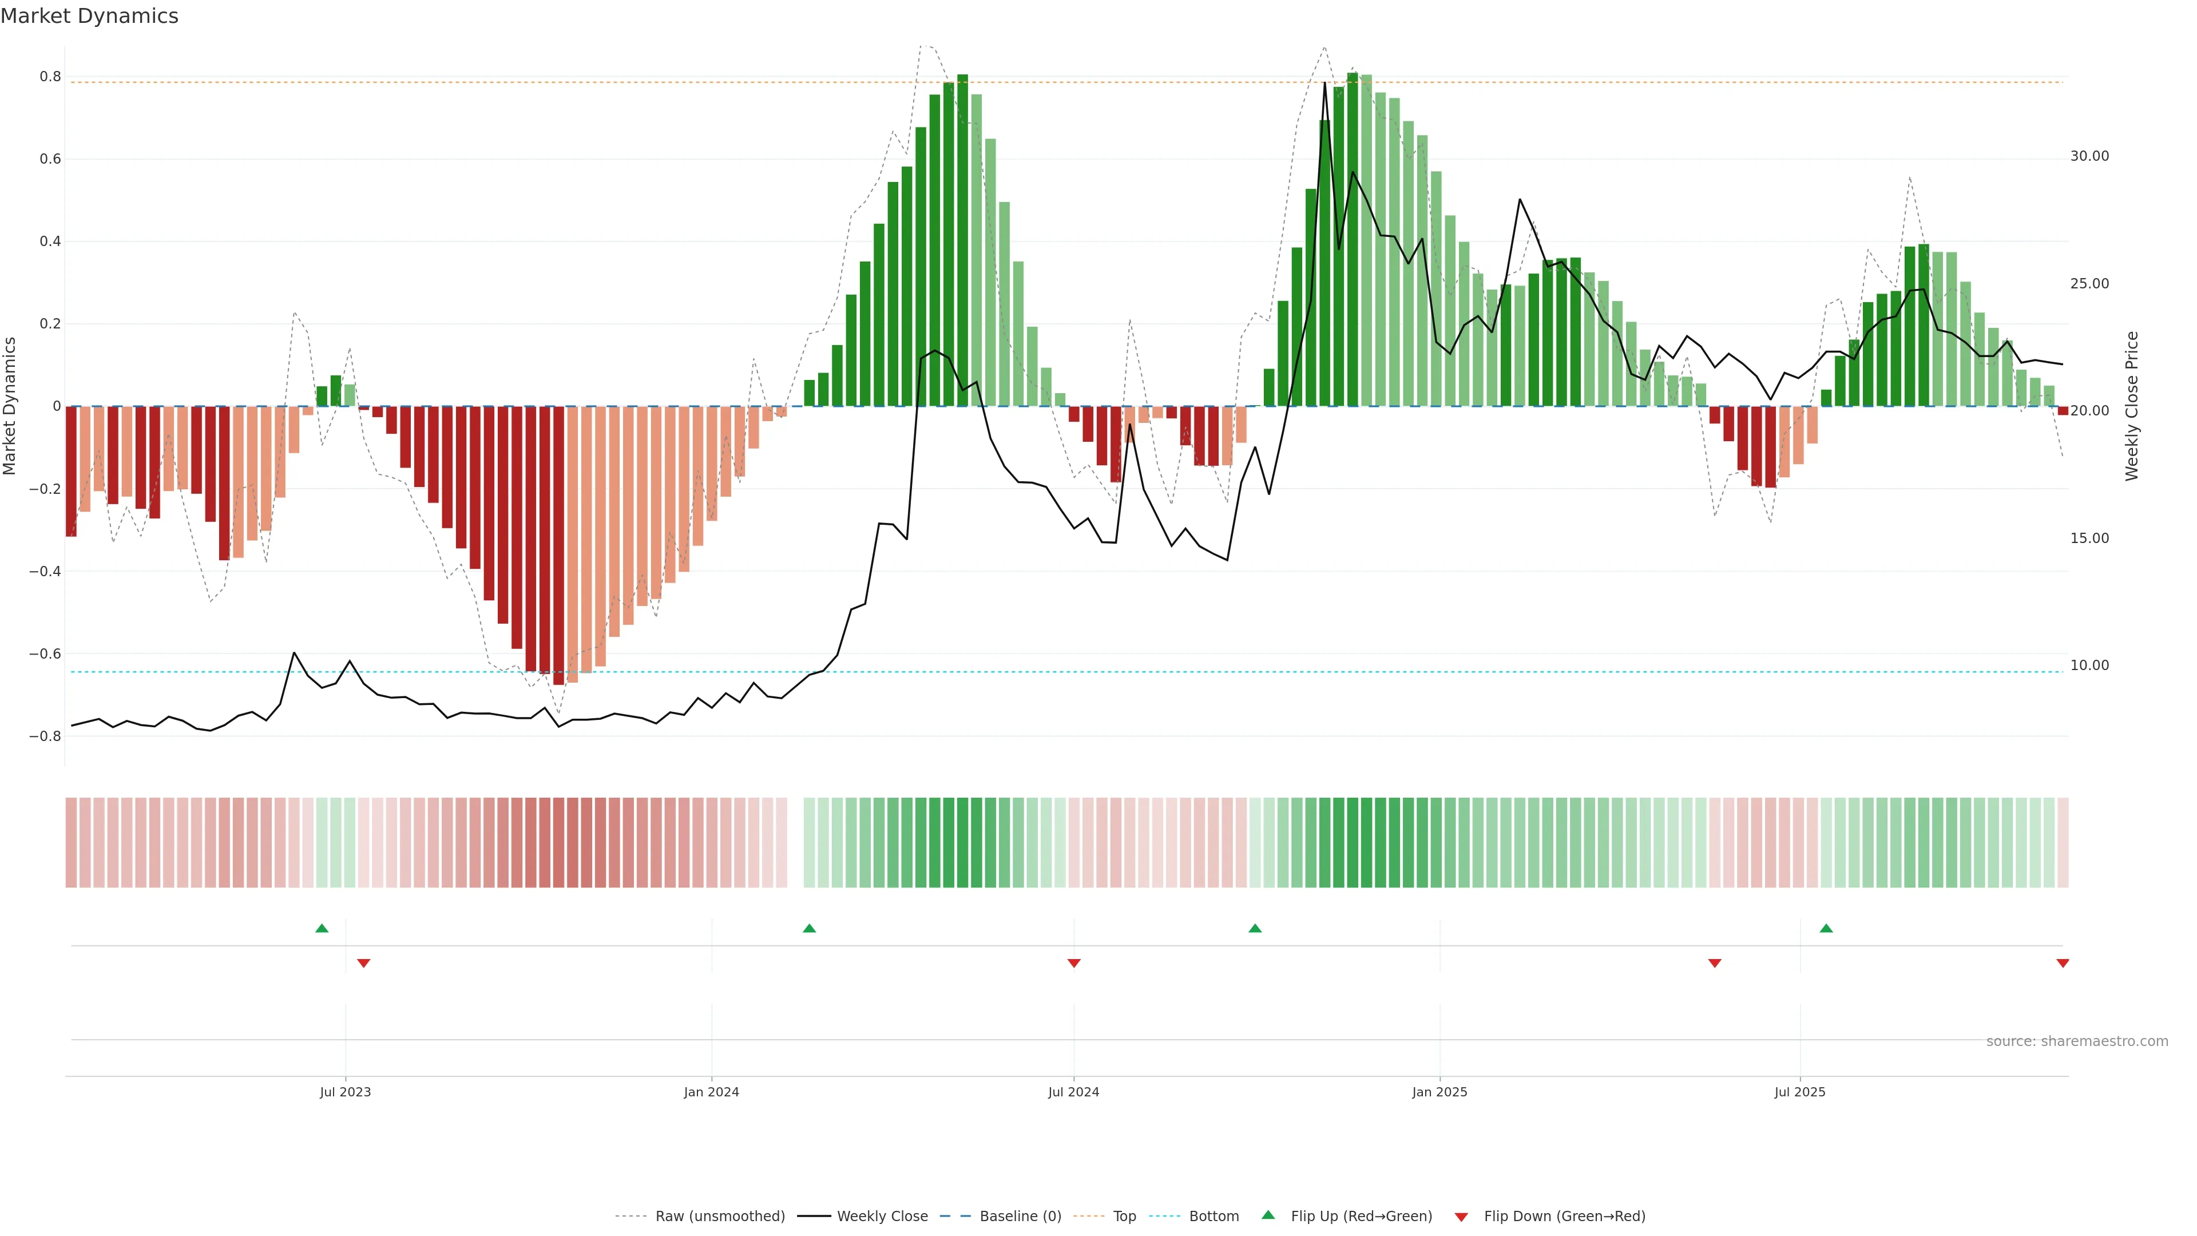
Task: Toggle the Weekly Close legend entry
Action: tap(882, 1217)
